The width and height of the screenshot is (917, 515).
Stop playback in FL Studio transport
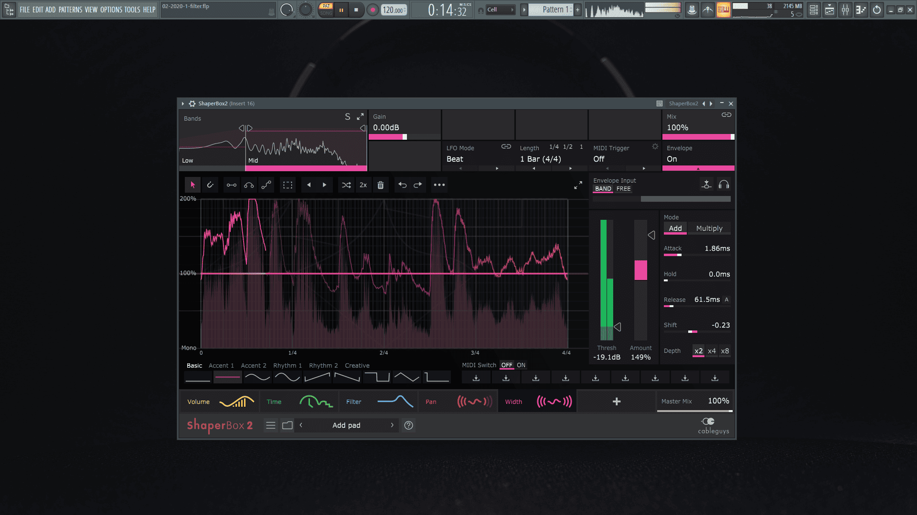point(356,10)
